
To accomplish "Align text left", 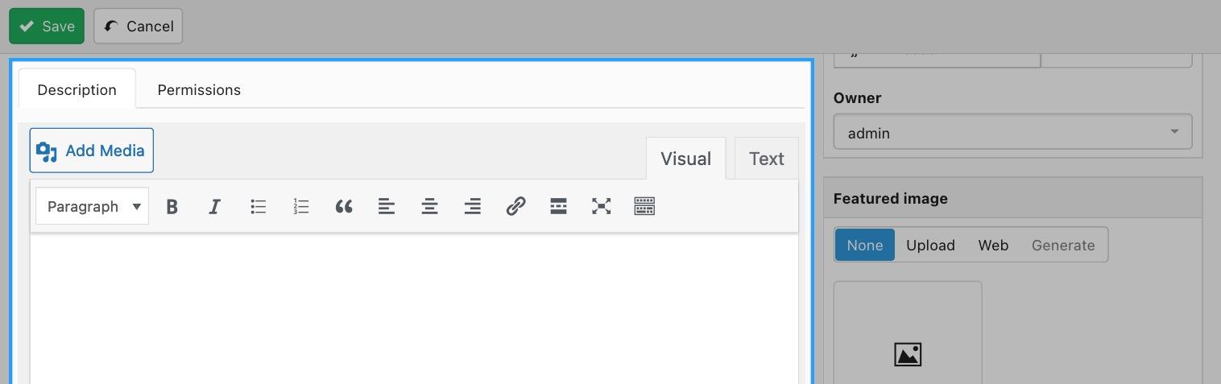I will click(x=387, y=207).
